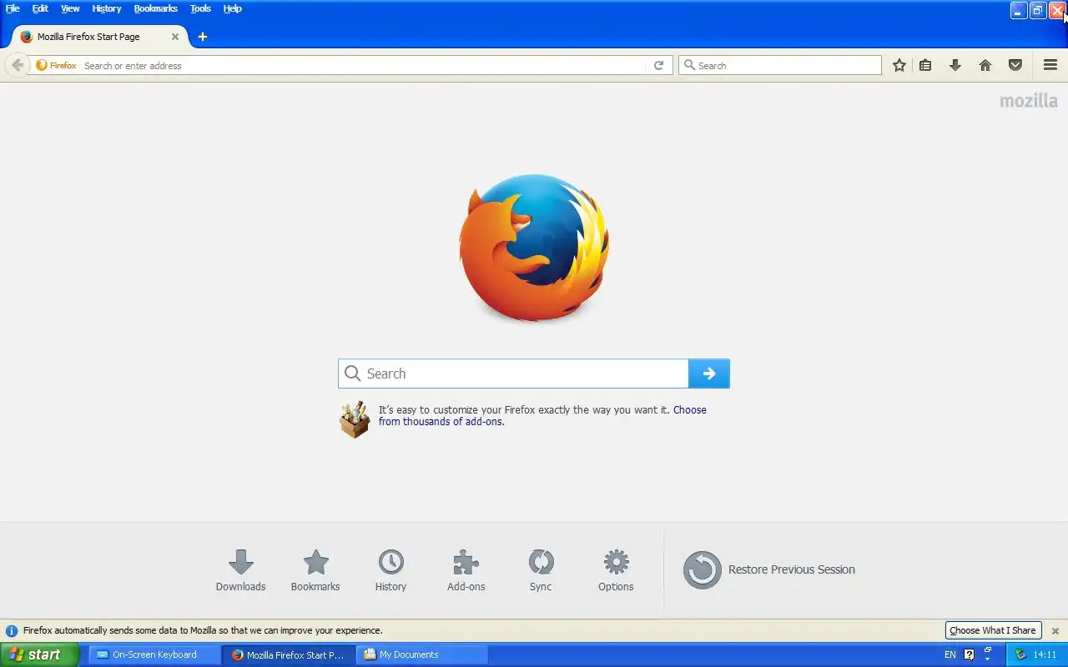Viewport: 1068px width, 667px height.
Task: Open the Bookmarks menu
Action: (x=156, y=8)
